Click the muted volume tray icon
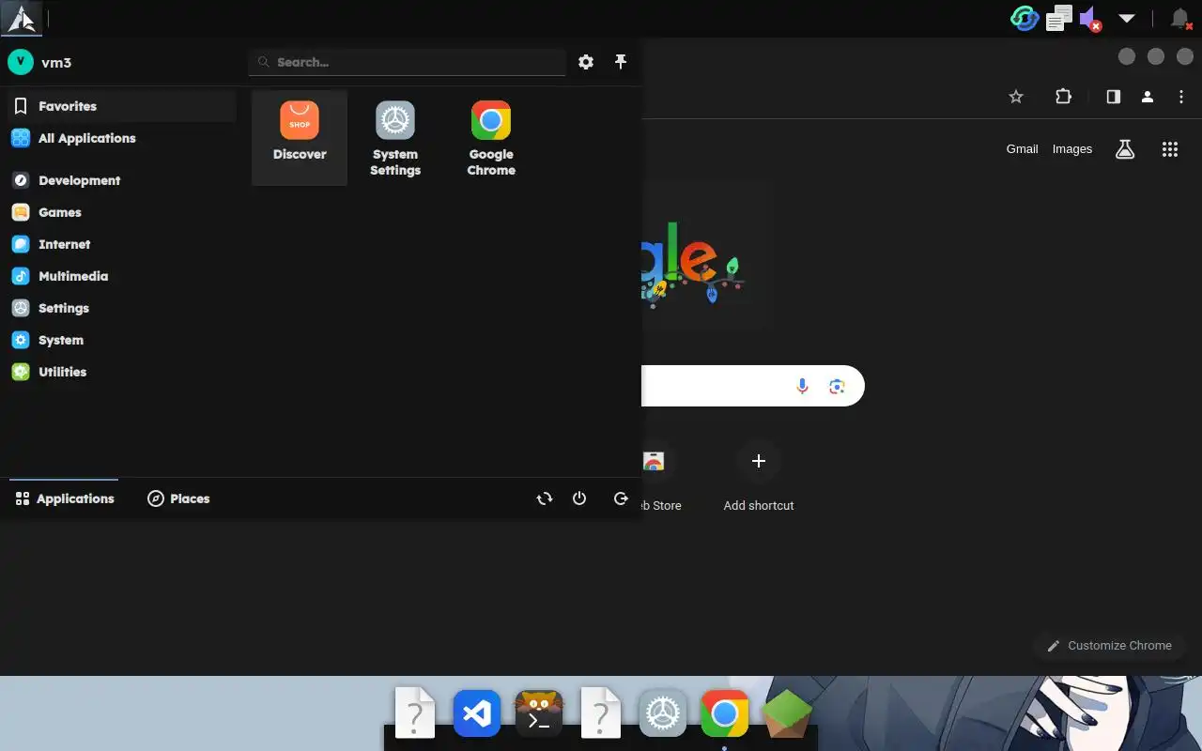 click(x=1090, y=19)
